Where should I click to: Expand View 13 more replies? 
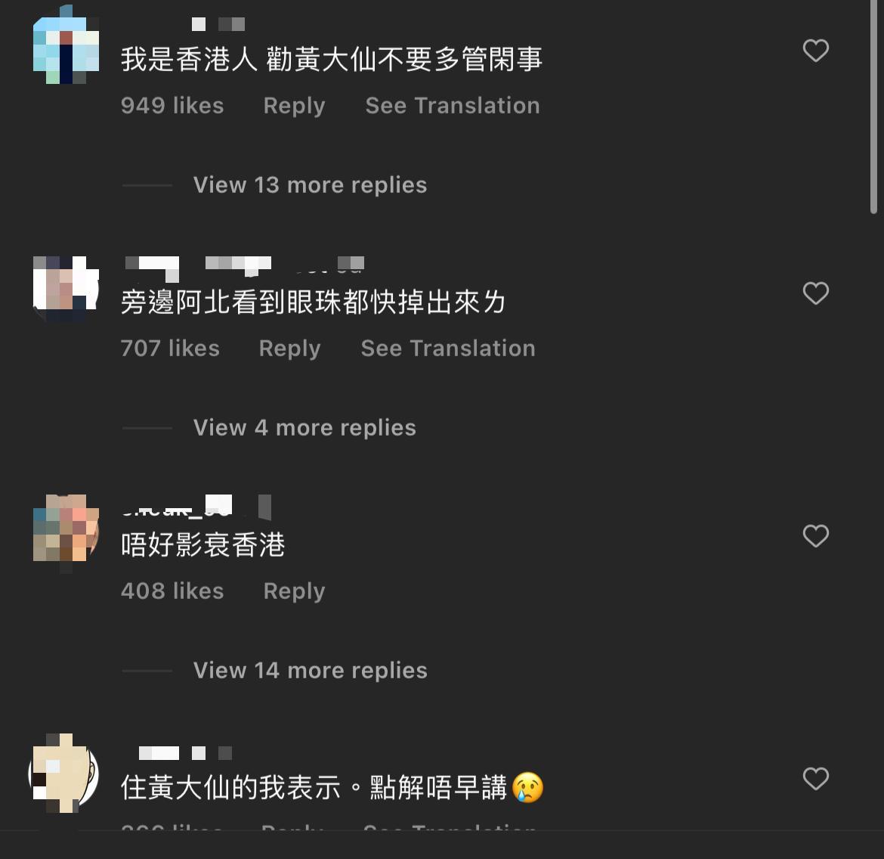coord(310,185)
